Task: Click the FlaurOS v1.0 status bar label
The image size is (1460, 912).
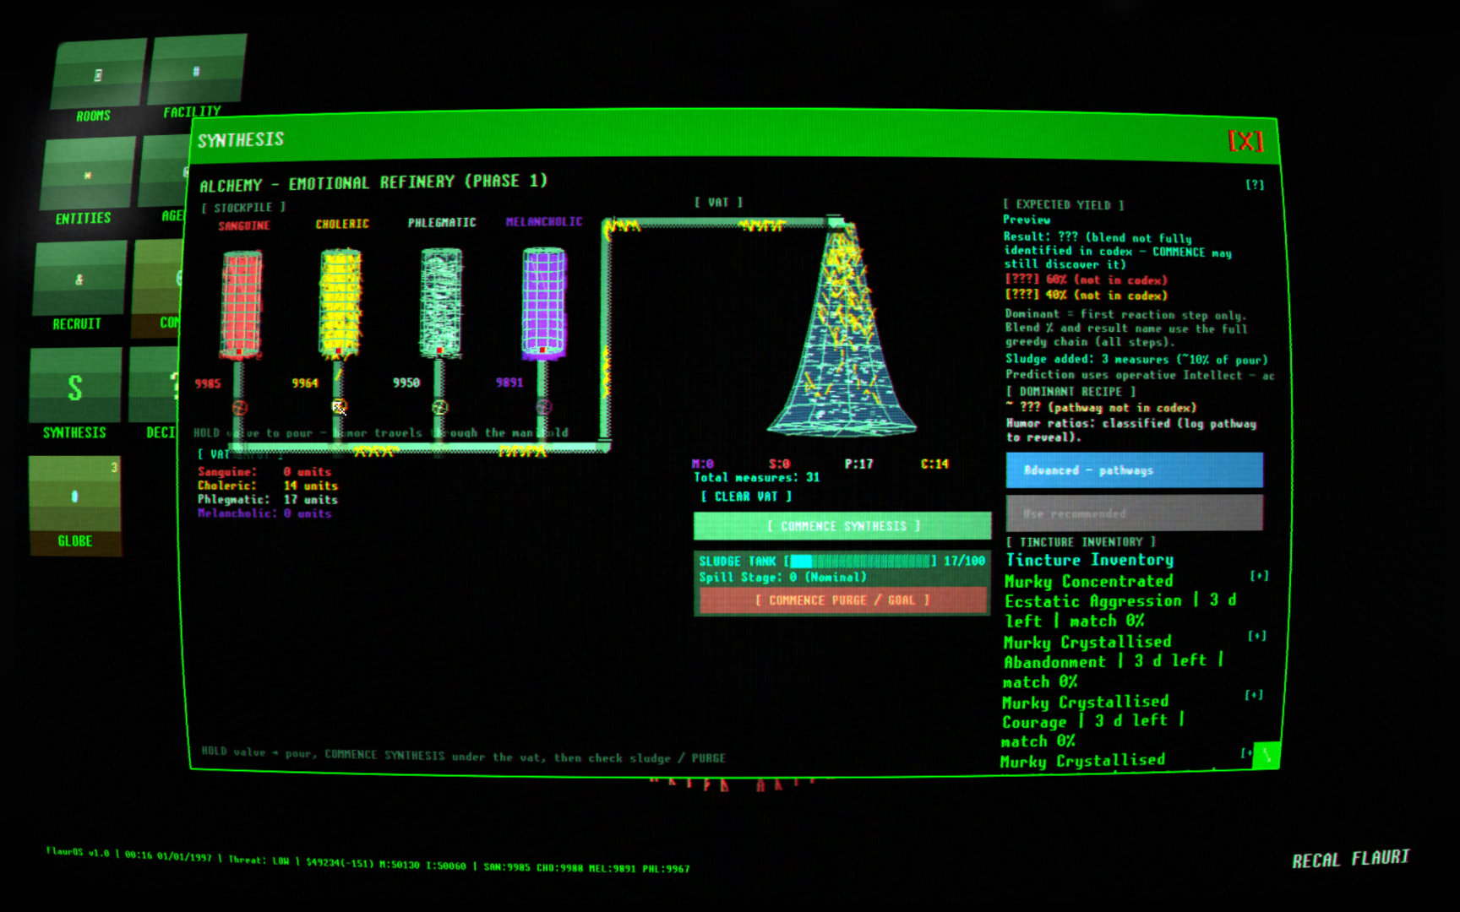Action: tap(78, 853)
